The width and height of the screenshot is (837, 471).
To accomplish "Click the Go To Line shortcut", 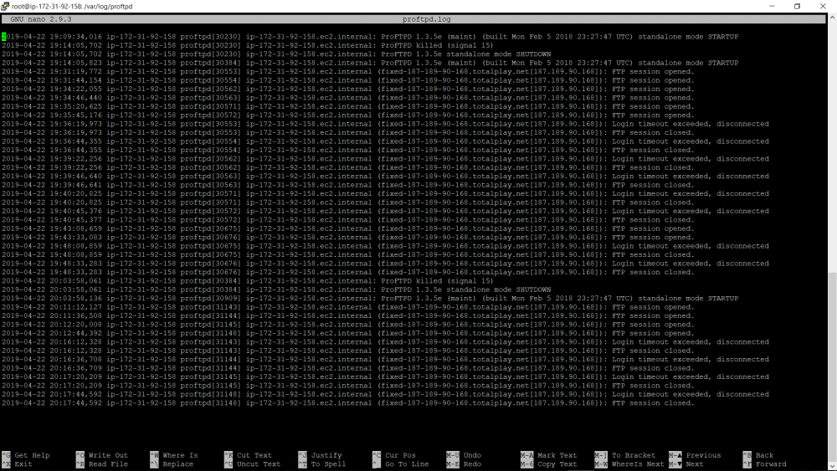I will [x=406, y=463].
